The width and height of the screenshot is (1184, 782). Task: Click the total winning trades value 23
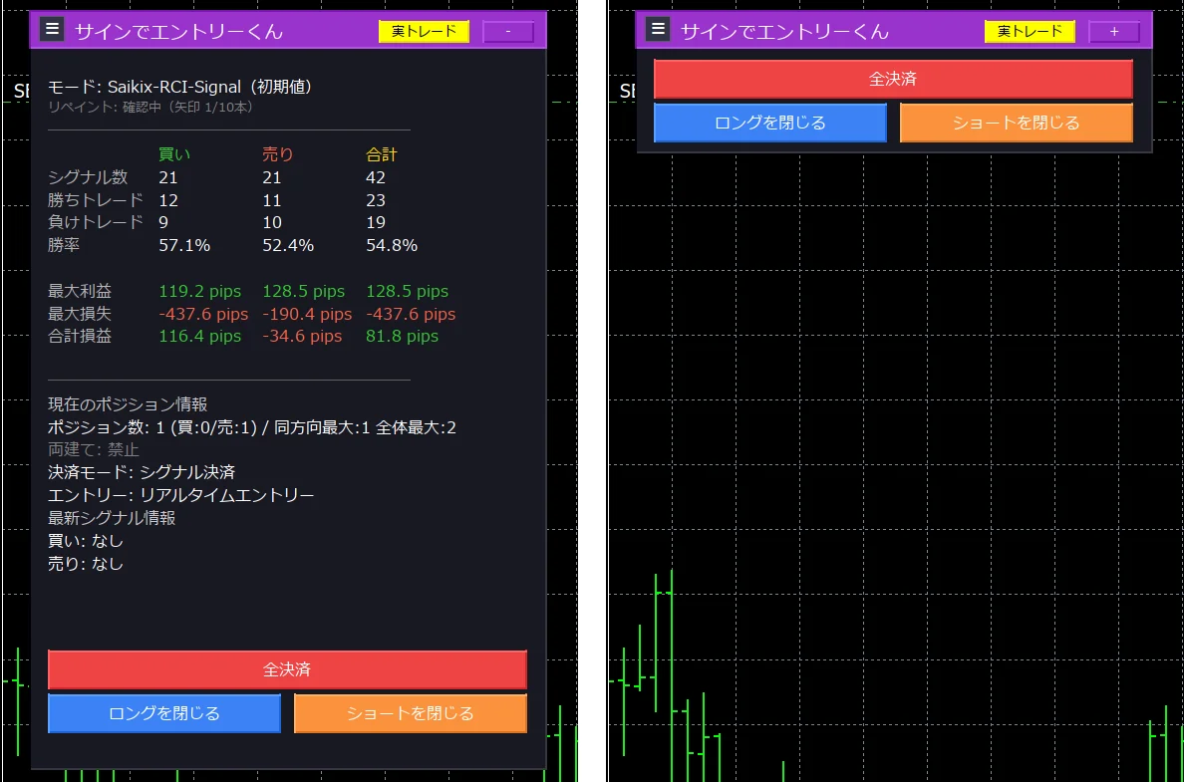click(376, 200)
